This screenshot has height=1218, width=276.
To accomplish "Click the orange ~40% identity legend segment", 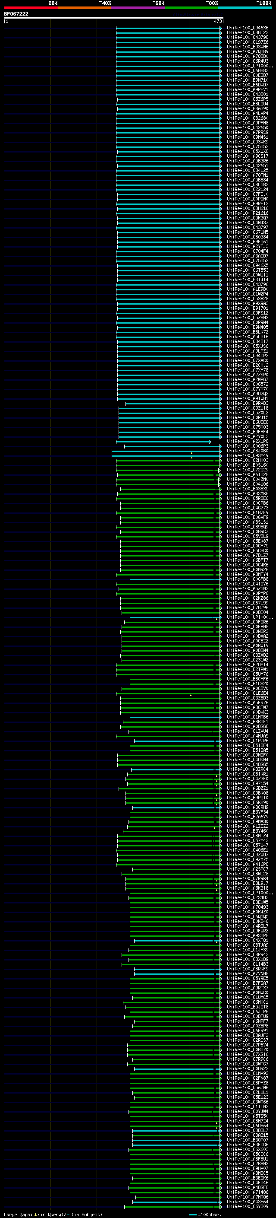I will 85,8.
